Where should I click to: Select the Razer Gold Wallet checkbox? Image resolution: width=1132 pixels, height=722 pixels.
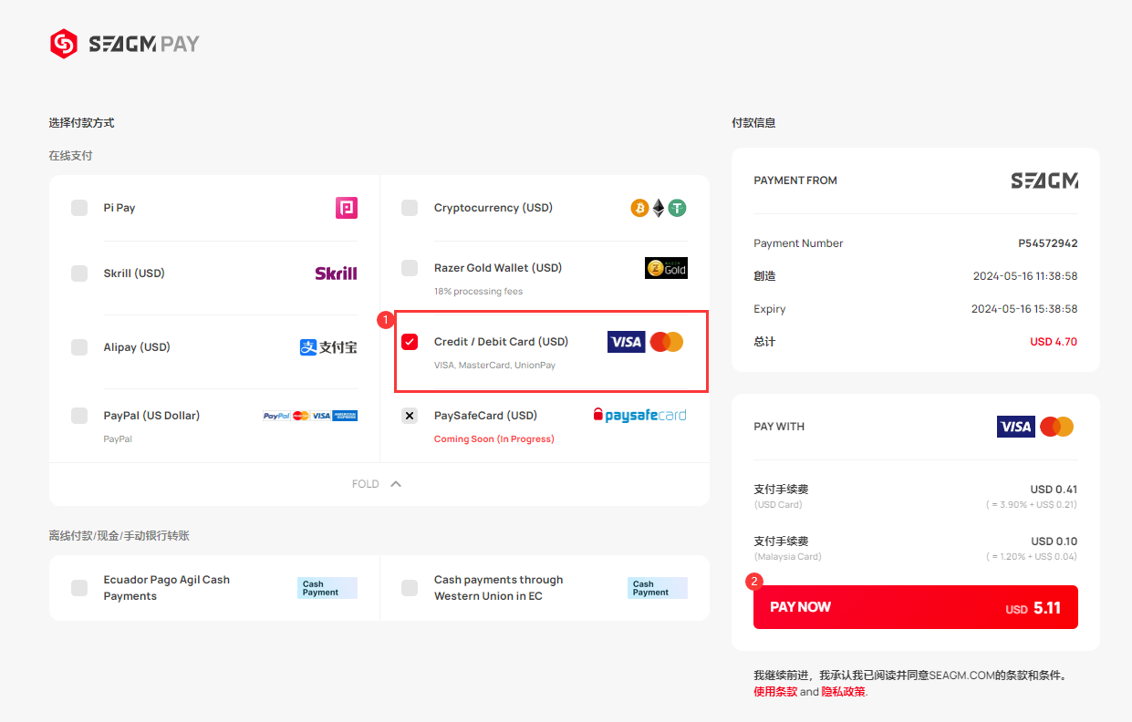410,268
